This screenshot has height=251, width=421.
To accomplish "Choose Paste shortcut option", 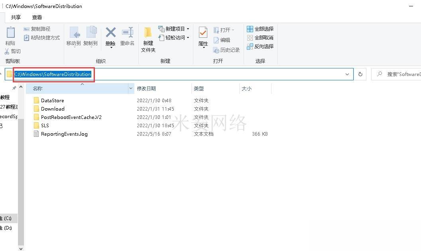I will [x=41, y=38].
